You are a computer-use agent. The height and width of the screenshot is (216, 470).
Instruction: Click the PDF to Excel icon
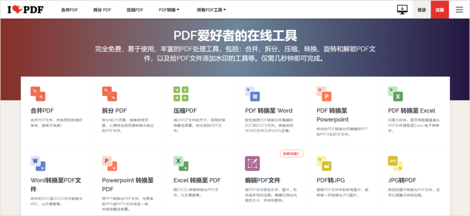point(395,93)
